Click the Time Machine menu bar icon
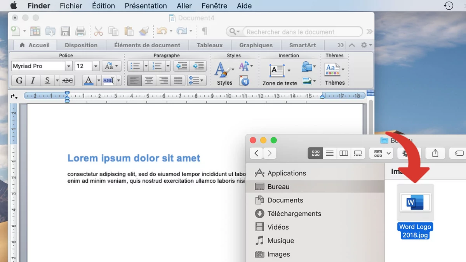 pos(449,6)
